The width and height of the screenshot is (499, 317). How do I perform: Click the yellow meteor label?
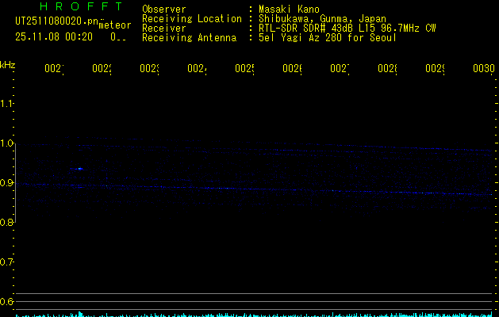point(115,25)
